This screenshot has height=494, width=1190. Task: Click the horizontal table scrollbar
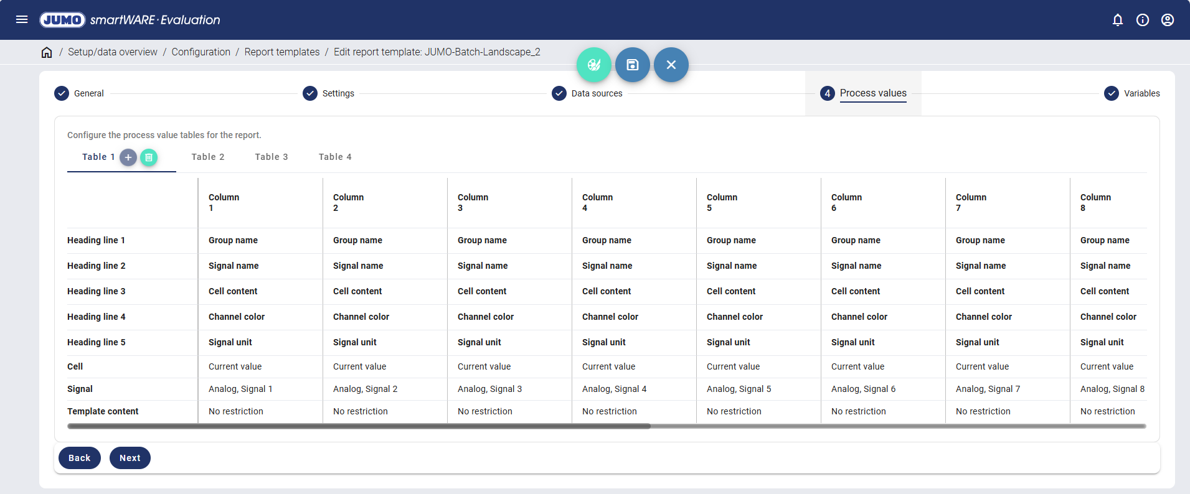(359, 426)
